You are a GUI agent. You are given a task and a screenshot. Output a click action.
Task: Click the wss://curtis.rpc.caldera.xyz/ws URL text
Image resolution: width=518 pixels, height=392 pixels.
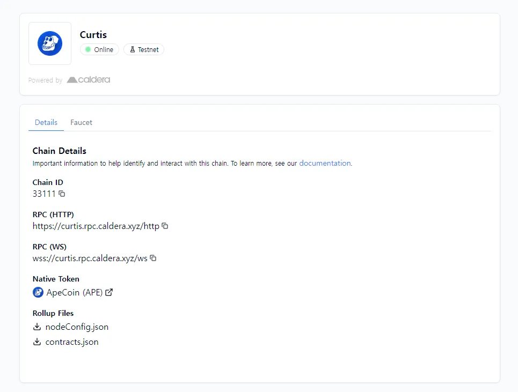[x=90, y=258]
